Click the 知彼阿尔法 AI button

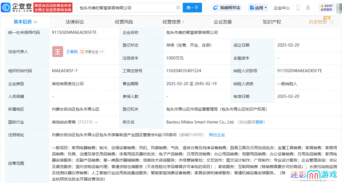(227, 8)
